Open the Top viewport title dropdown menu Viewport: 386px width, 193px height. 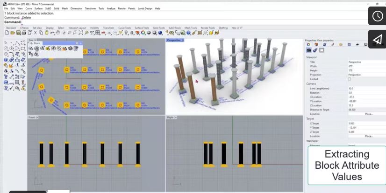tap(37, 40)
